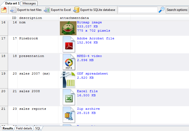Click the Export to SQLite database icon
Viewport: 189px width, 131px height.
[76, 10]
